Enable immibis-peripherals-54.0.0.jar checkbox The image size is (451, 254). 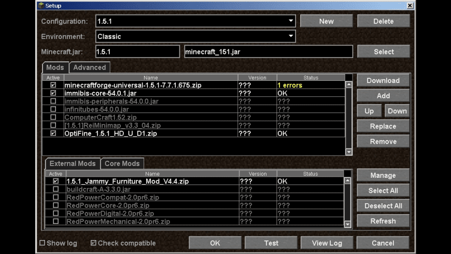coord(53,101)
